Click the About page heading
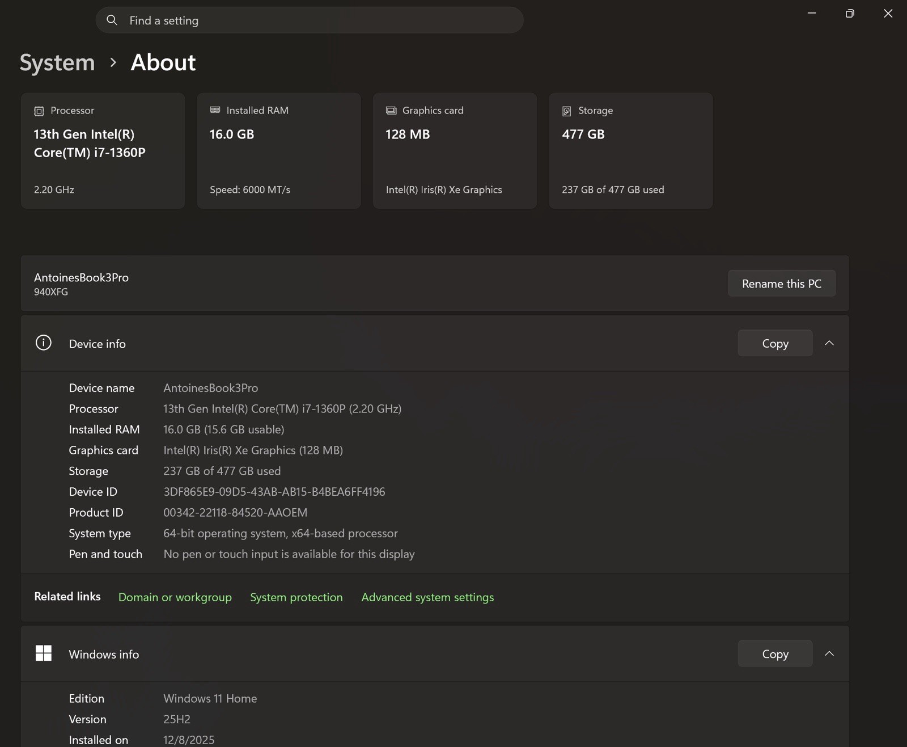Image resolution: width=907 pixels, height=747 pixels. [x=163, y=62]
